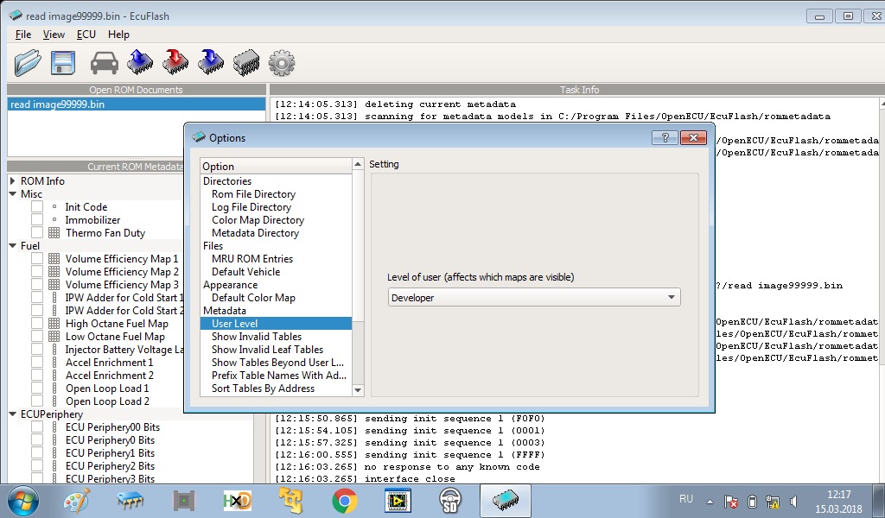Check the Immobilizer checkbox
This screenshot has width=885, height=518.
pyautogui.click(x=37, y=219)
